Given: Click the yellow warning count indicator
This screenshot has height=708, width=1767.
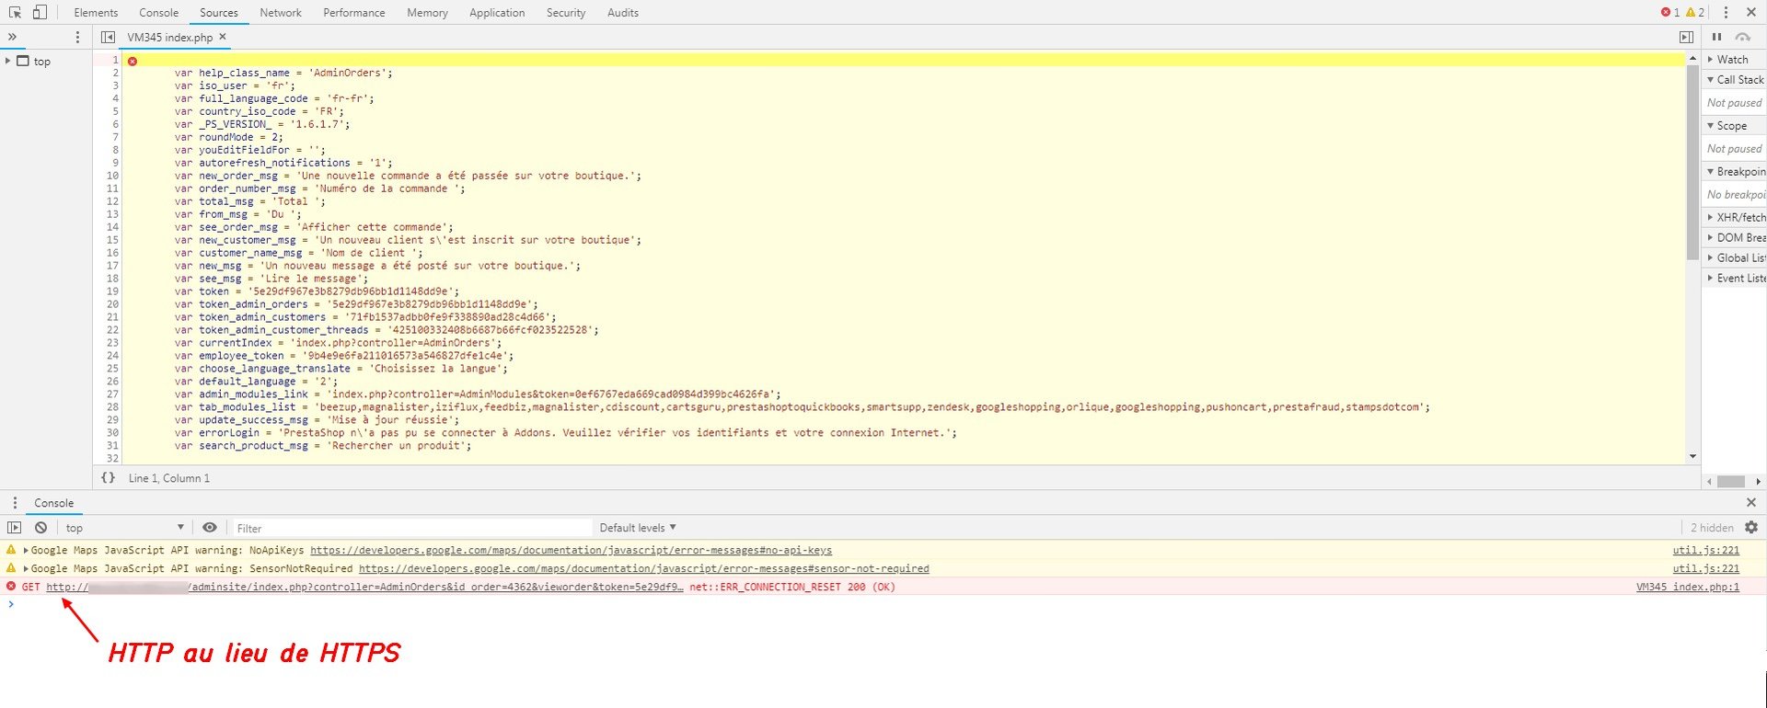Looking at the screenshot, I should [x=1695, y=12].
